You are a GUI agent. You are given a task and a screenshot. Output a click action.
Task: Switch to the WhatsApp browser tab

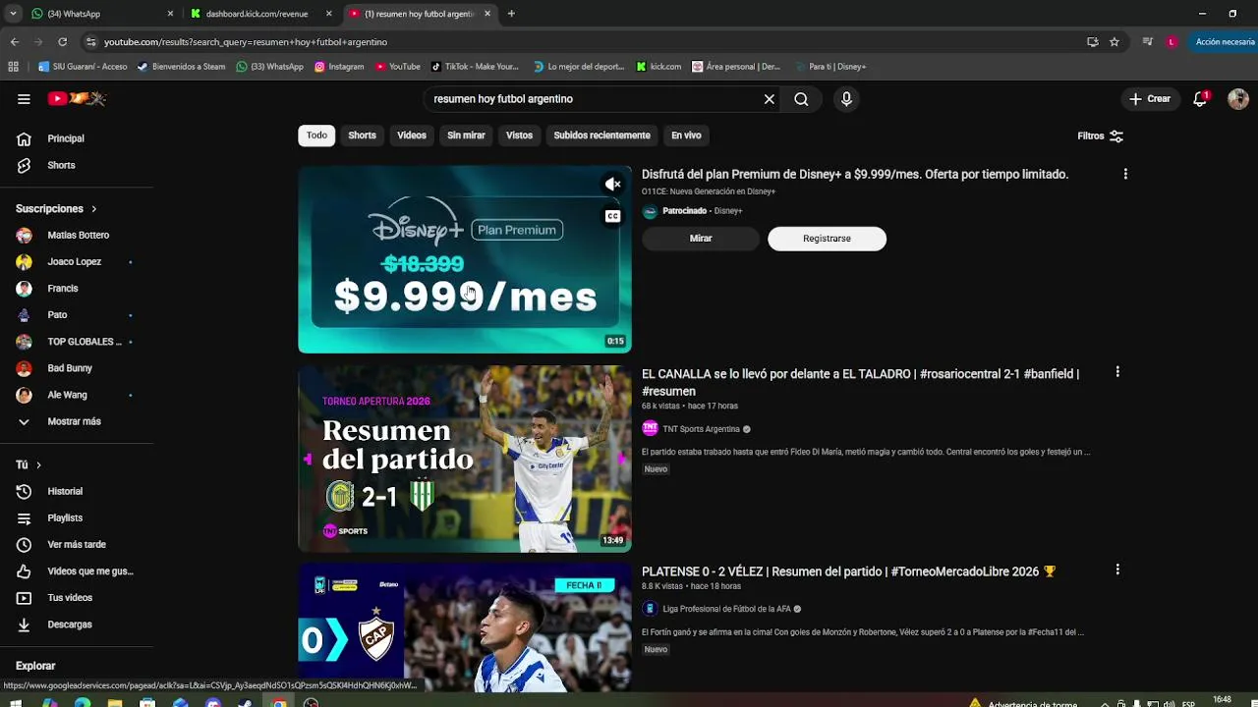pos(102,14)
